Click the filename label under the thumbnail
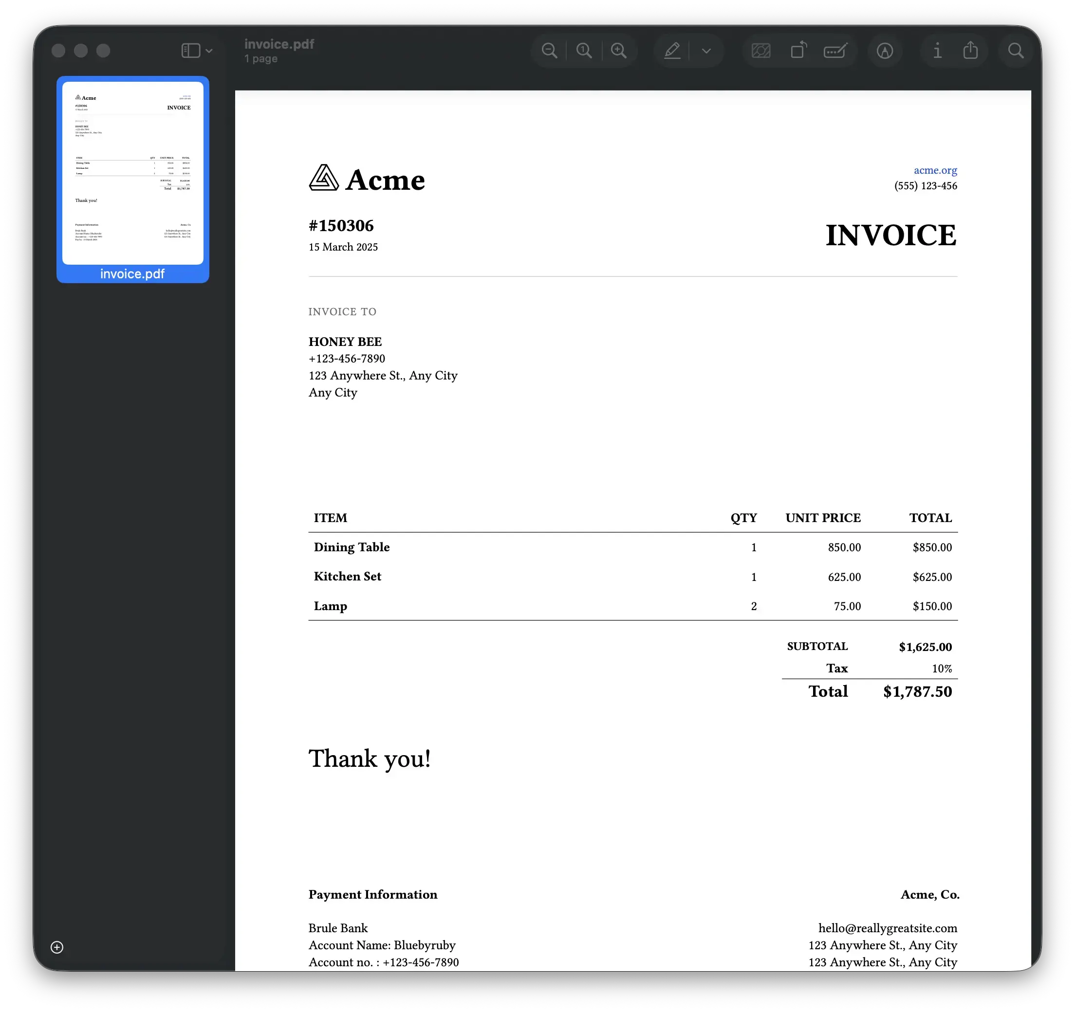This screenshot has height=1012, width=1075. click(x=132, y=273)
